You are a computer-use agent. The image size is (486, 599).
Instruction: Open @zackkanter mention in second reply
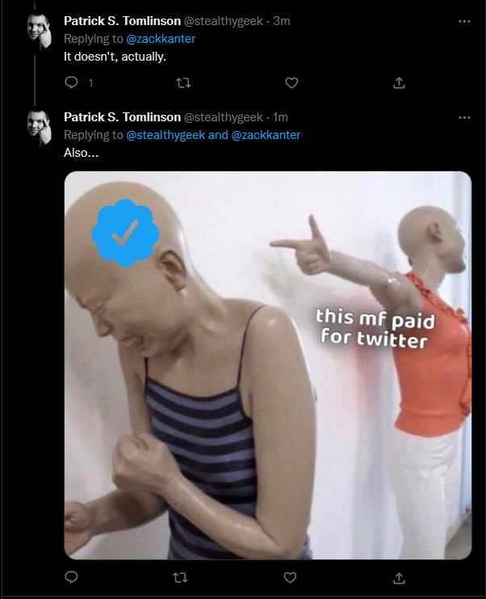[266, 135]
